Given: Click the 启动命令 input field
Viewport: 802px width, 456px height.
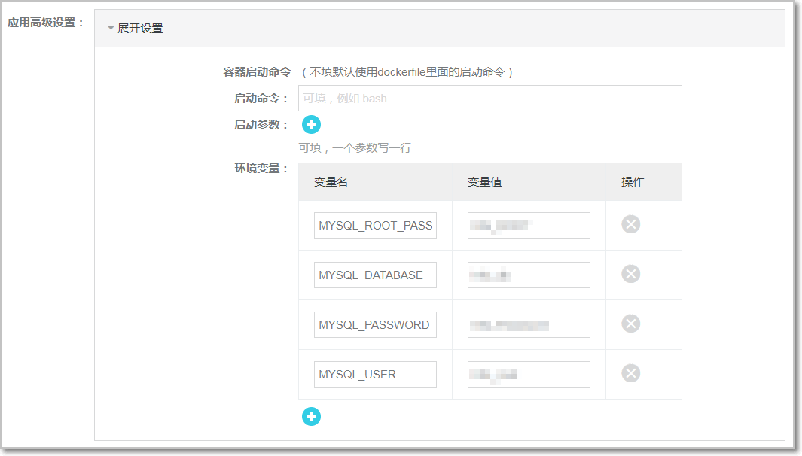Looking at the screenshot, I should (x=490, y=98).
